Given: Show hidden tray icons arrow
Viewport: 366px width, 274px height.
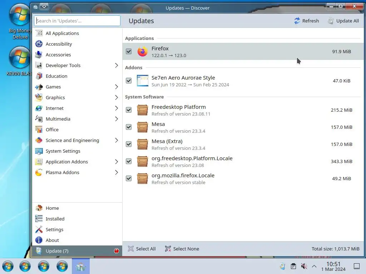Looking at the screenshot, I should pyautogui.click(x=314, y=266).
